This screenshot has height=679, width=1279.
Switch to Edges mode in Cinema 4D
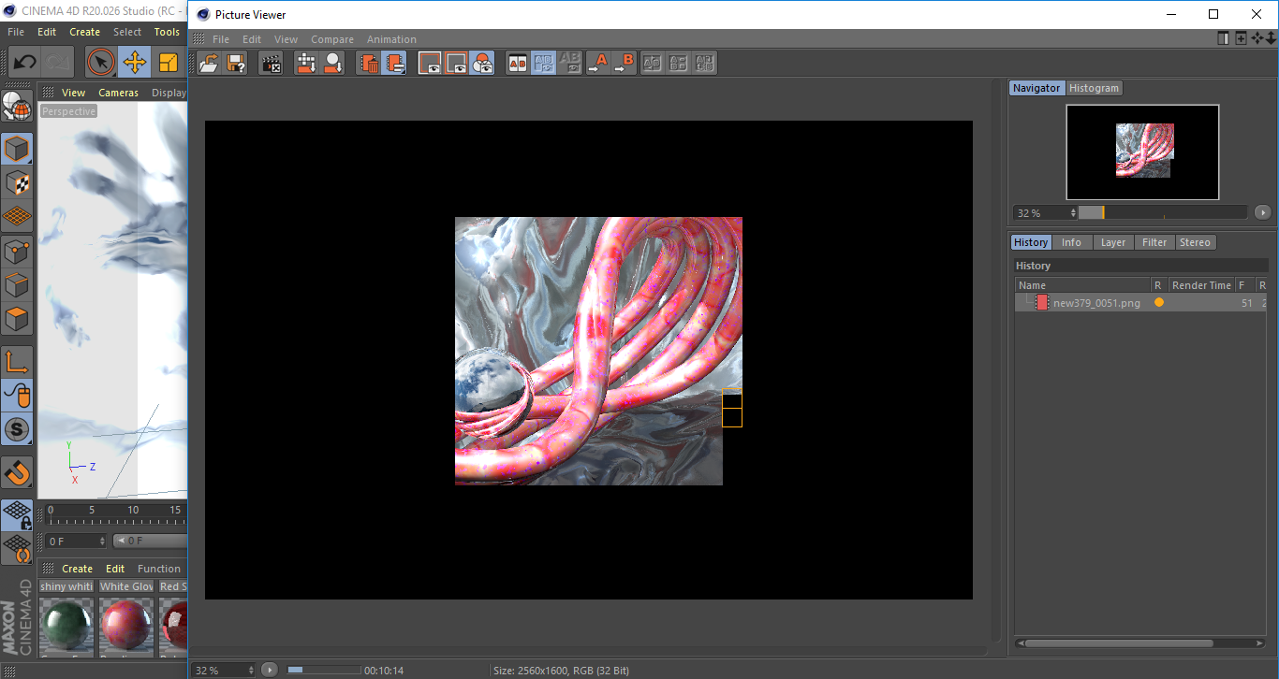click(17, 284)
